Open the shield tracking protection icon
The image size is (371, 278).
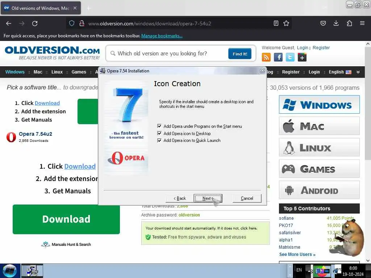(72, 23)
